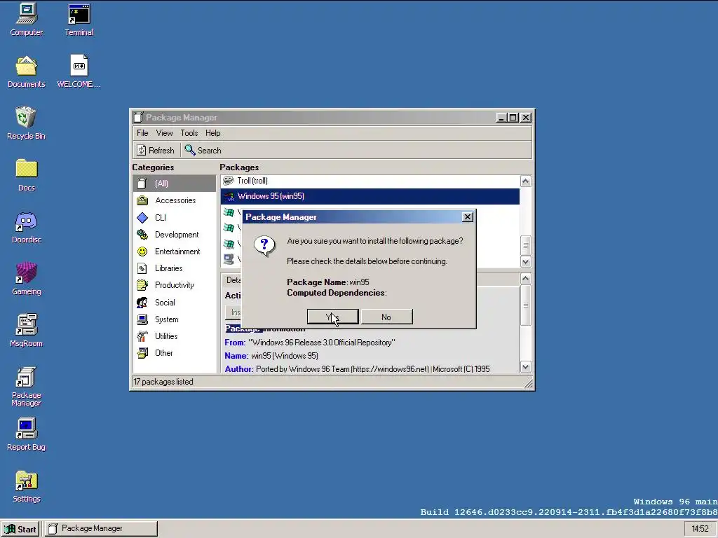Open the Docs folder on desktop

(26, 174)
